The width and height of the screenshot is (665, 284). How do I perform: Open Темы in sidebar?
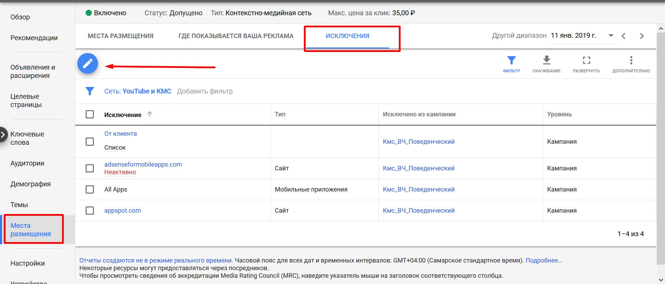(19, 205)
